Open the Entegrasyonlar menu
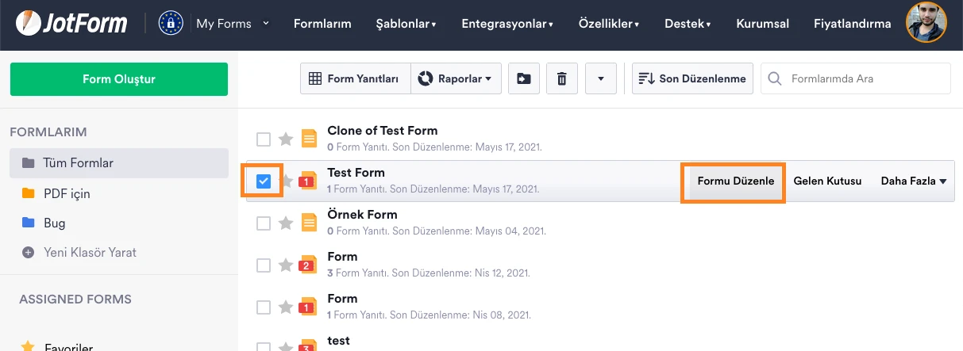The height and width of the screenshot is (351, 963). tap(507, 24)
